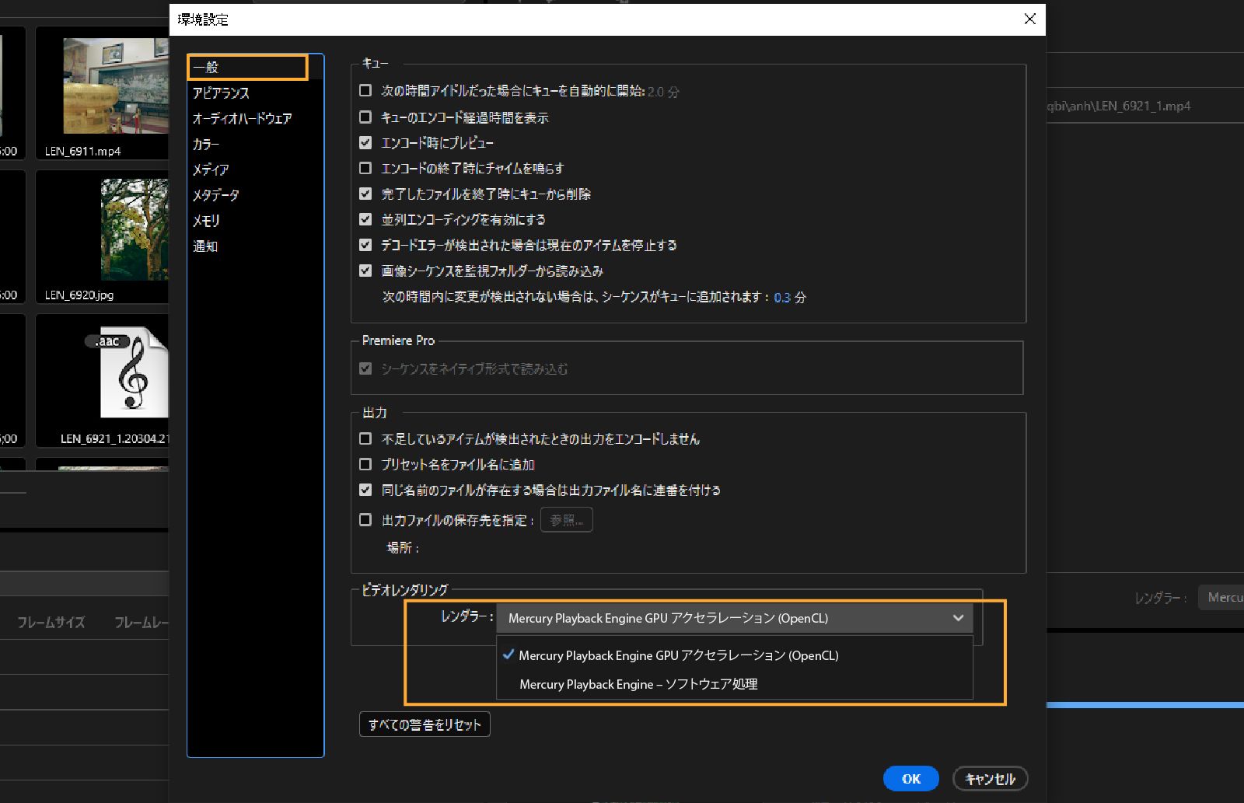Disable the エンコード時にプレビュー option
1244x803 pixels.
tap(365, 142)
